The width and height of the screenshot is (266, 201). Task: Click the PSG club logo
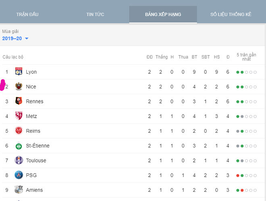click(x=19, y=175)
